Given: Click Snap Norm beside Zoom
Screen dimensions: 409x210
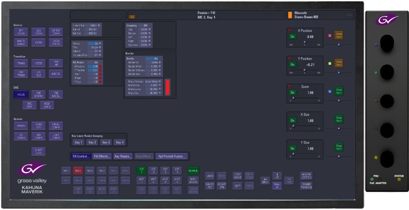Looking at the screenshot, I should click(x=339, y=91).
